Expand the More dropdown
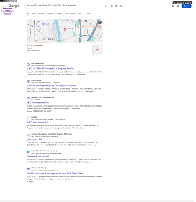This screenshot has height=202, width=196. click(80, 13)
